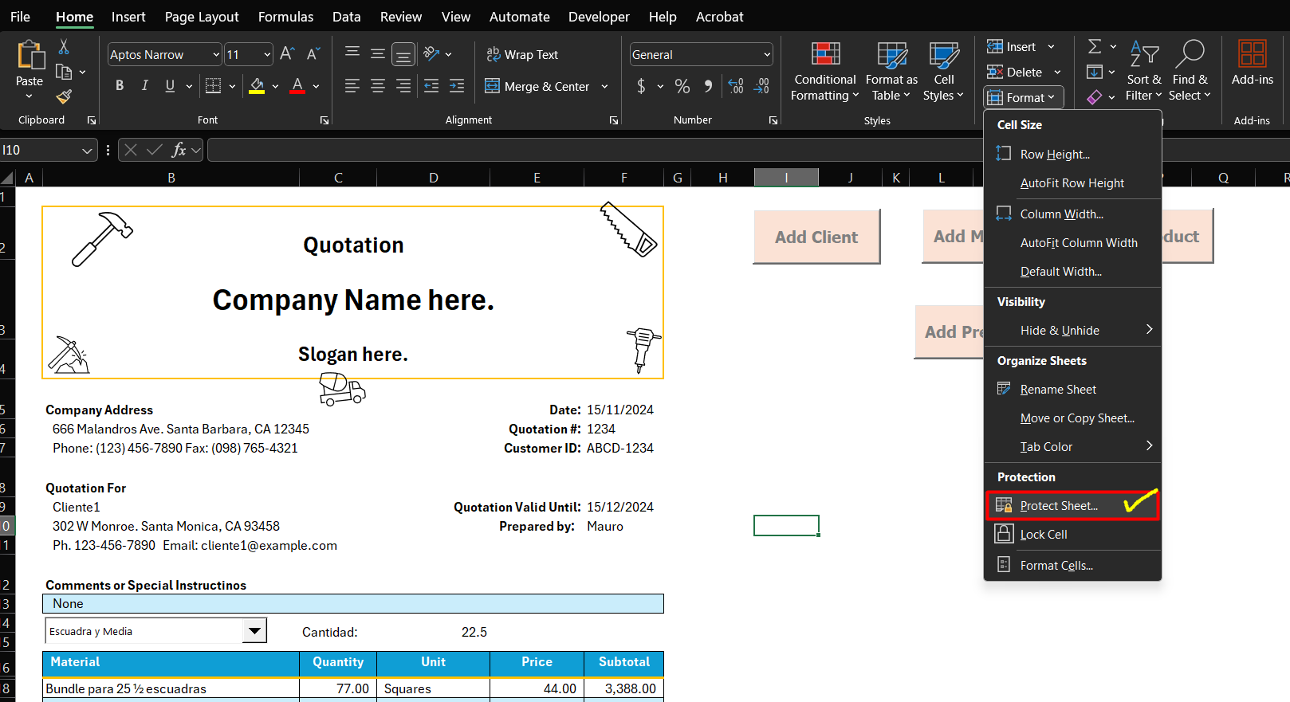Click the Insert Function fx icon
Viewport: 1290px width, 702px height.
[179, 150]
